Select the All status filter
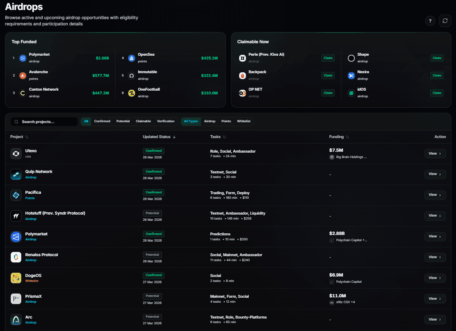456x331 pixels. tap(86, 121)
